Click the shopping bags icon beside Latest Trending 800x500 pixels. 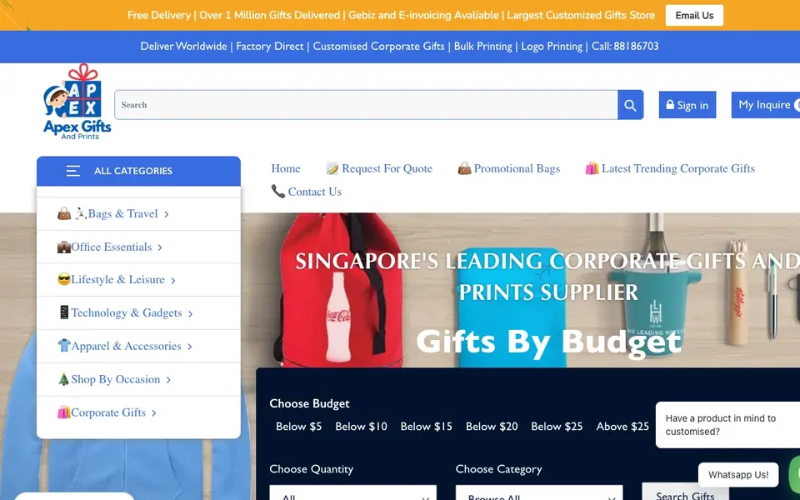pyautogui.click(x=592, y=168)
